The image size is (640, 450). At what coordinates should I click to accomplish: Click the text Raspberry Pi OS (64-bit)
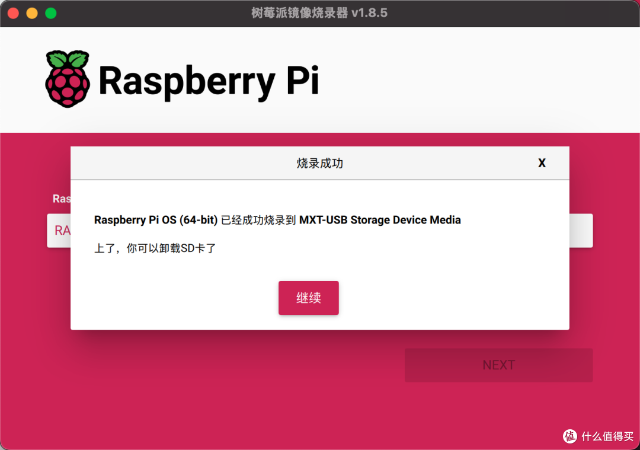pos(156,220)
